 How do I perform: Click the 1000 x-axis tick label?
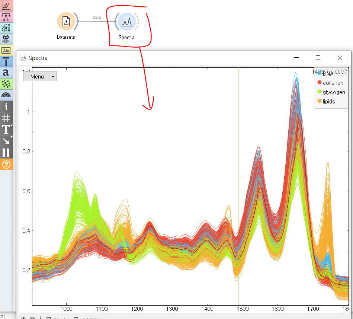click(67, 309)
